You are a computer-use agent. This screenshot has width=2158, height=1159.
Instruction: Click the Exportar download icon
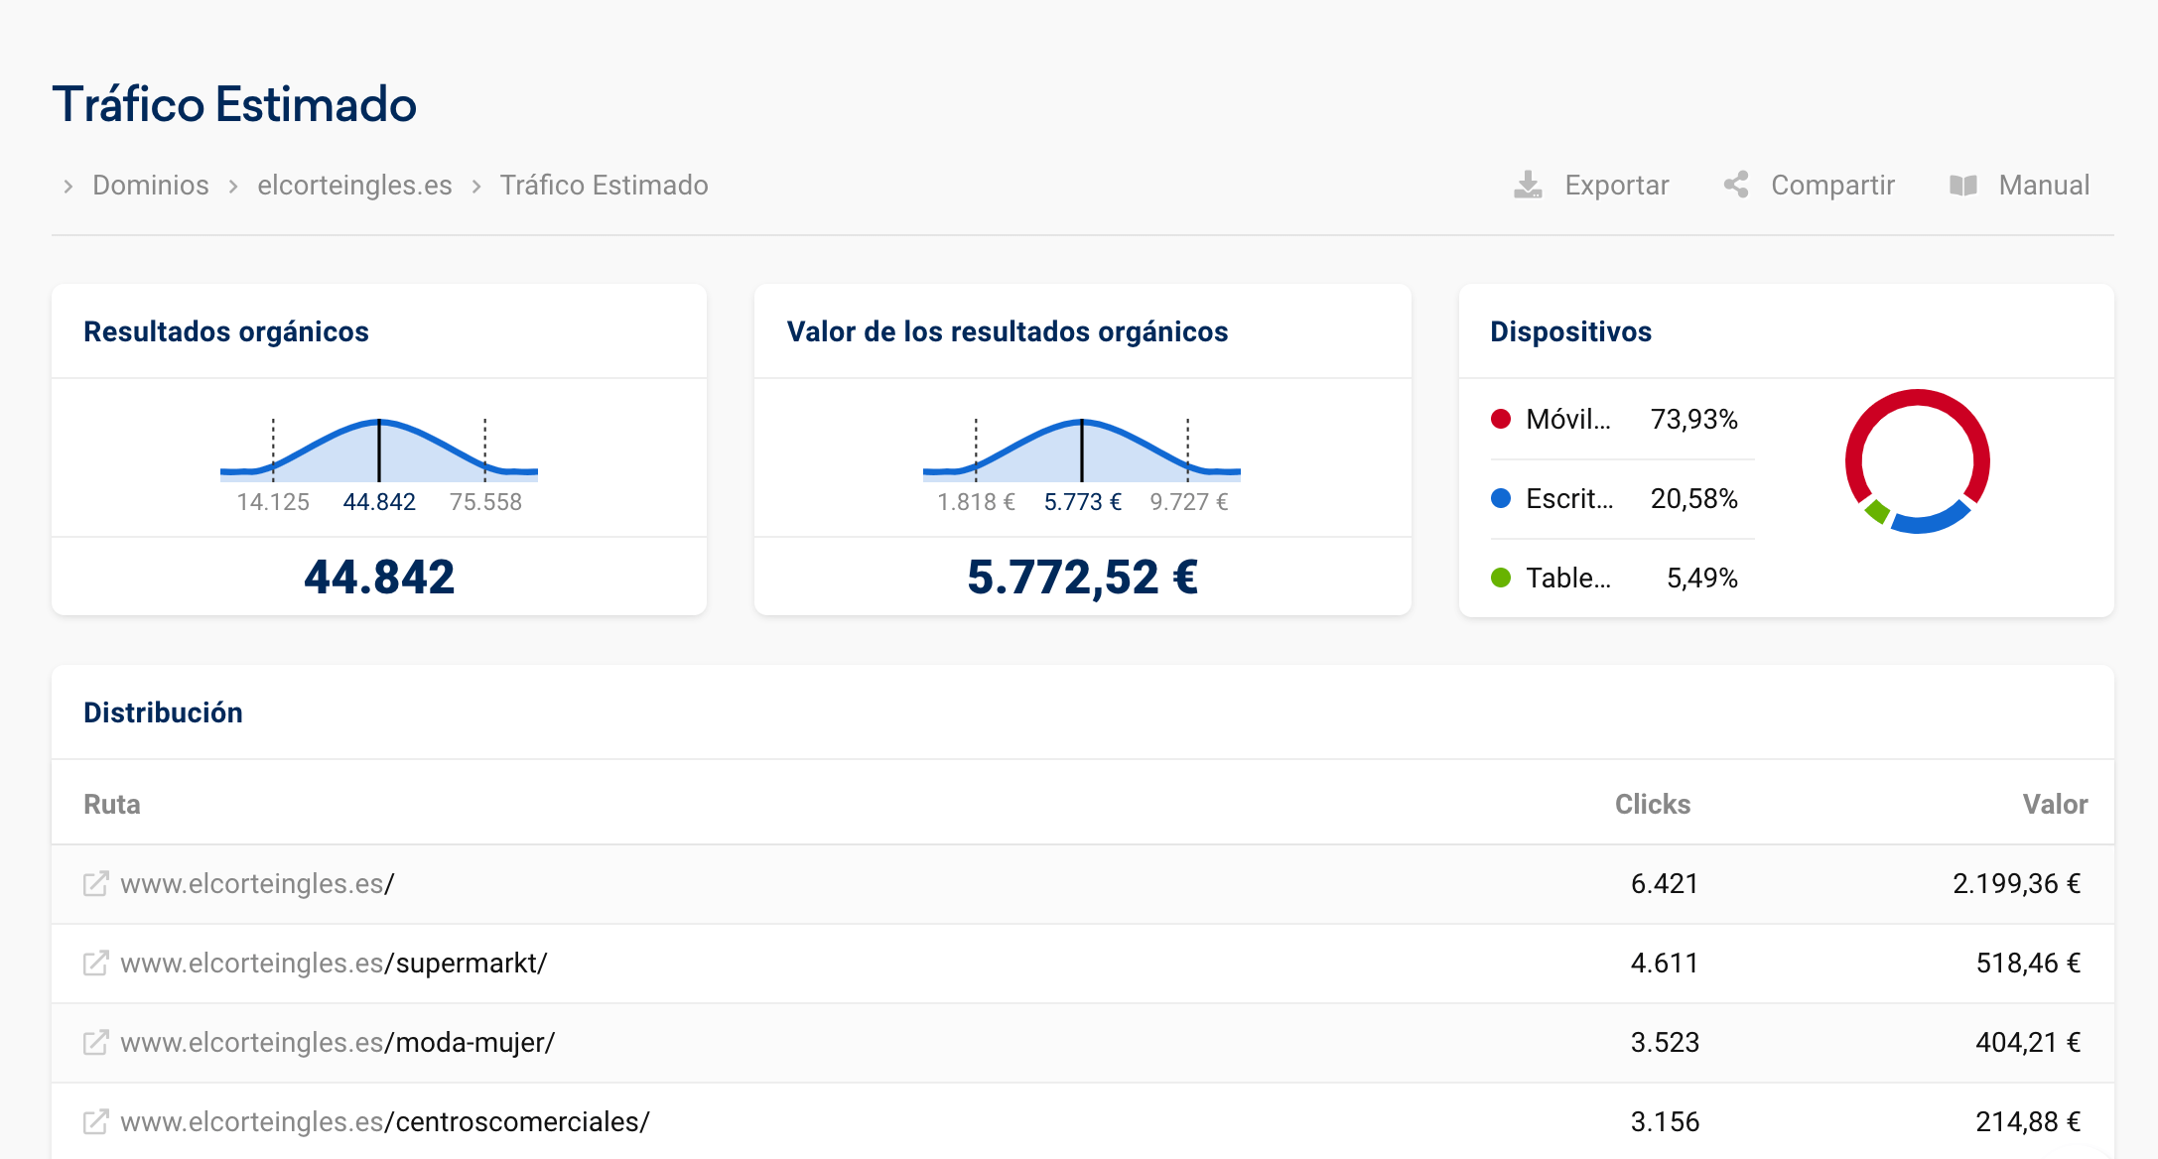pos(1528,185)
